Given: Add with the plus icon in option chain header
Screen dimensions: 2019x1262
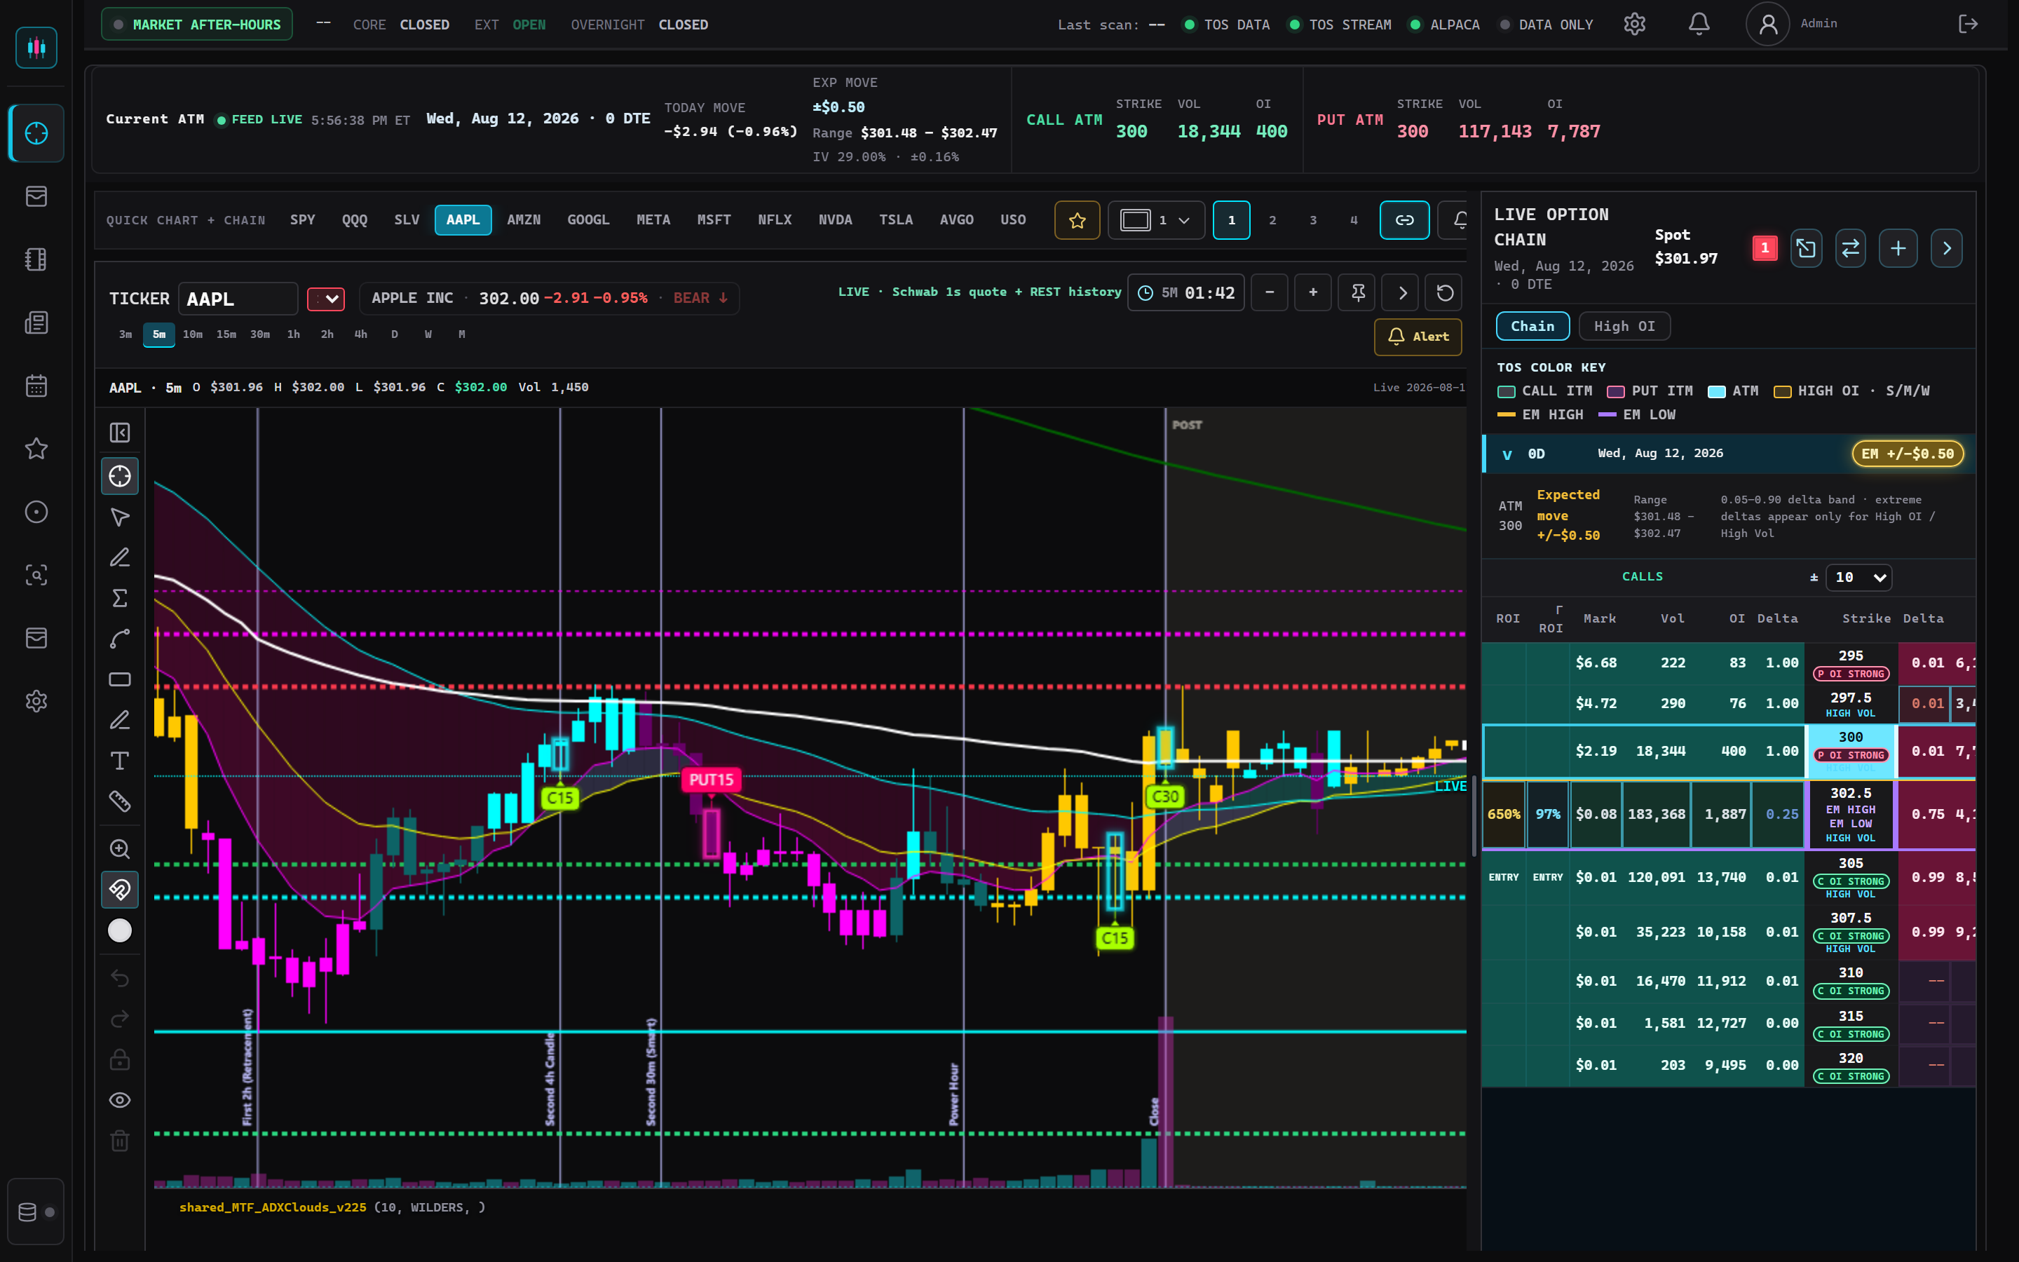Looking at the screenshot, I should [x=1898, y=248].
